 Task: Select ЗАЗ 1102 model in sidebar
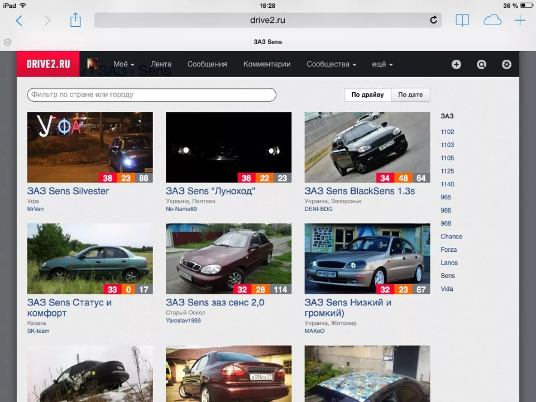pyautogui.click(x=447, y=132)
